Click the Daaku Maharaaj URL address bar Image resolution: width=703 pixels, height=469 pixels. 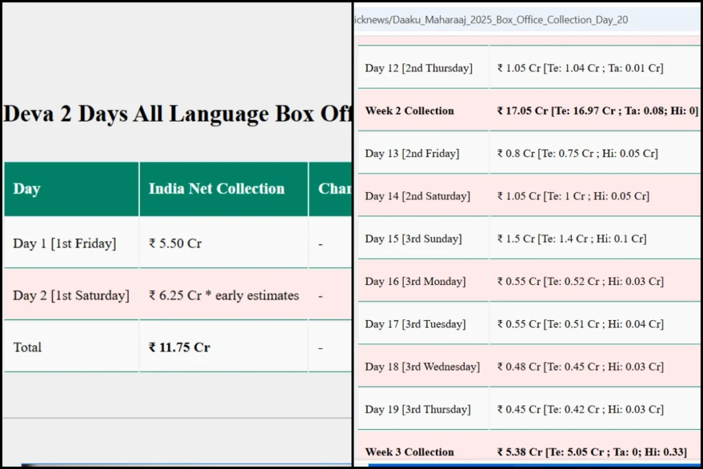(528, 20)
